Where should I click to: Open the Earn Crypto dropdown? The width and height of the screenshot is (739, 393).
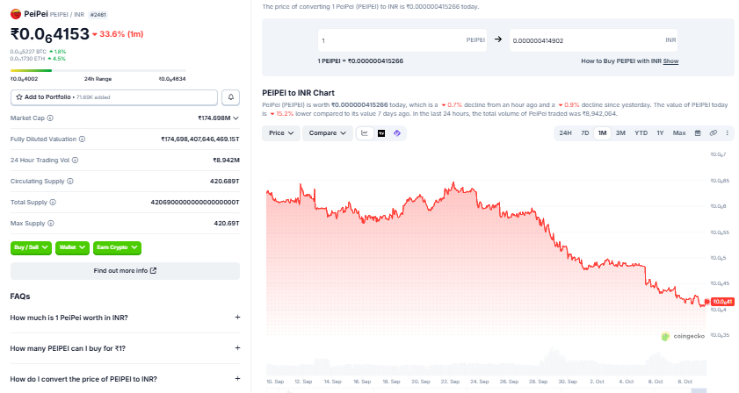(x=117, y=247)
